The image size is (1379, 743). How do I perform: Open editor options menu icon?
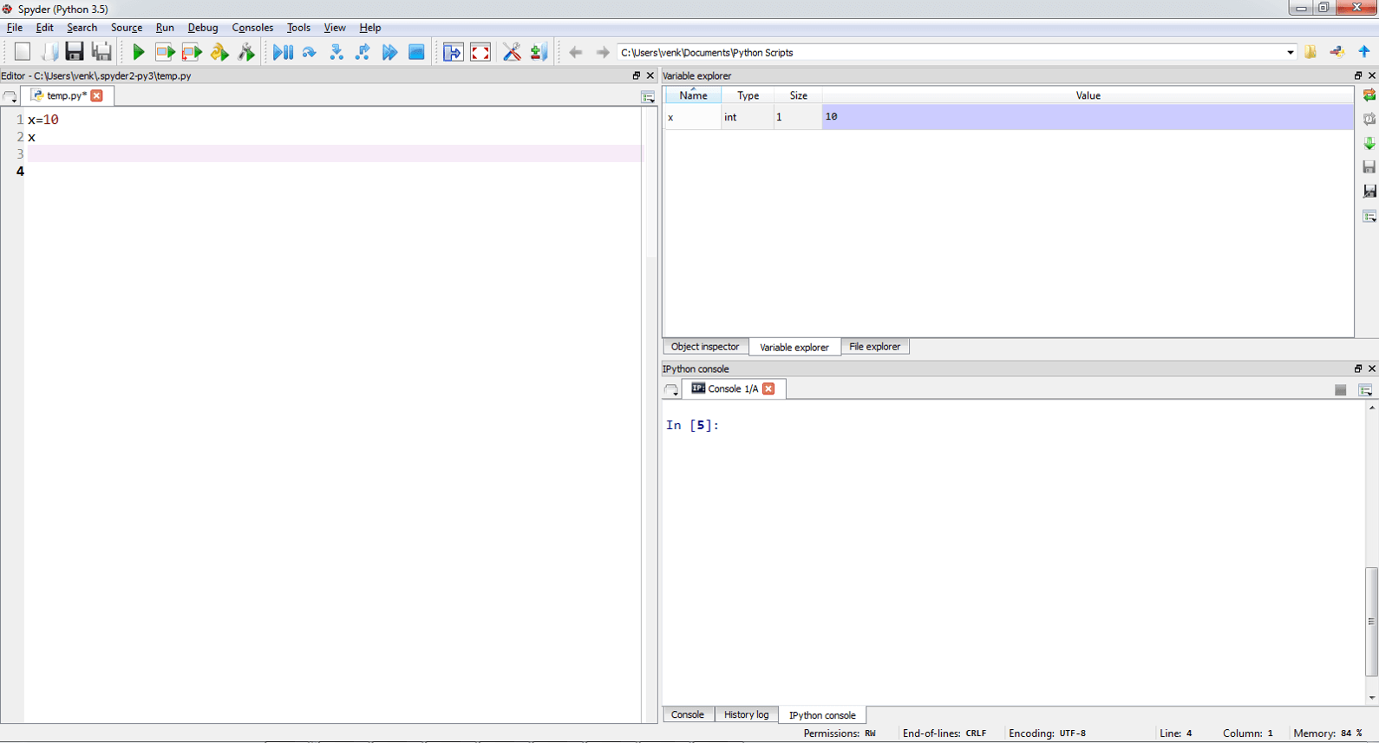click(648, 97)
